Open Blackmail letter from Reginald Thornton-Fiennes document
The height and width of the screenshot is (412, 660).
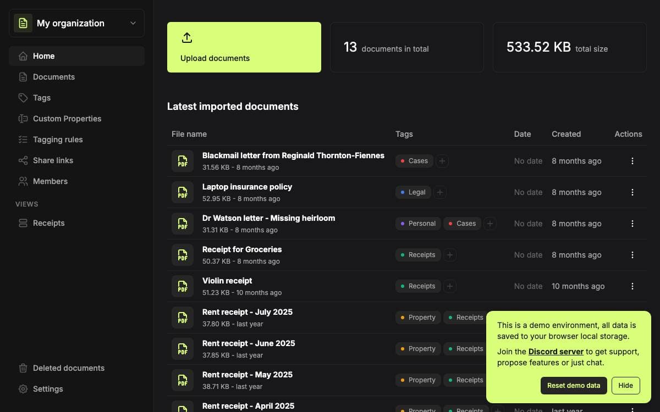coord(293,155)
